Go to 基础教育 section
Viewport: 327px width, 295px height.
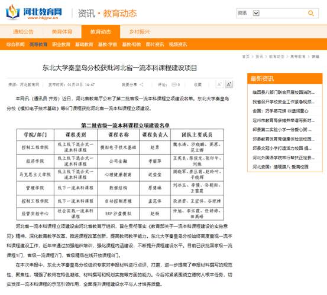point(84,44)
